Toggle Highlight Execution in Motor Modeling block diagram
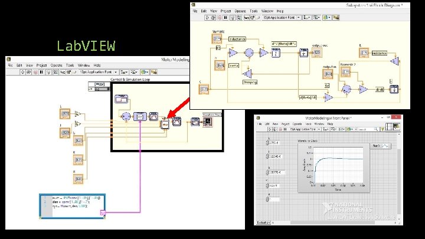Viewport: 425px width, 239px height. tap(49, 72)
